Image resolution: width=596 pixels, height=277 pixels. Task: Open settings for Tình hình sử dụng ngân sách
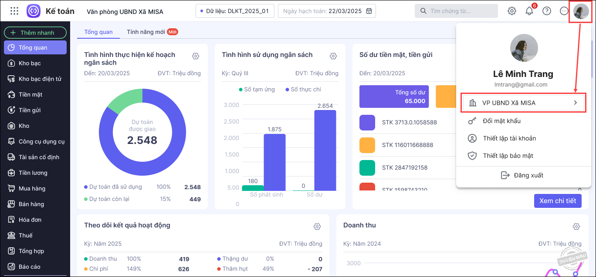point(333,56)
